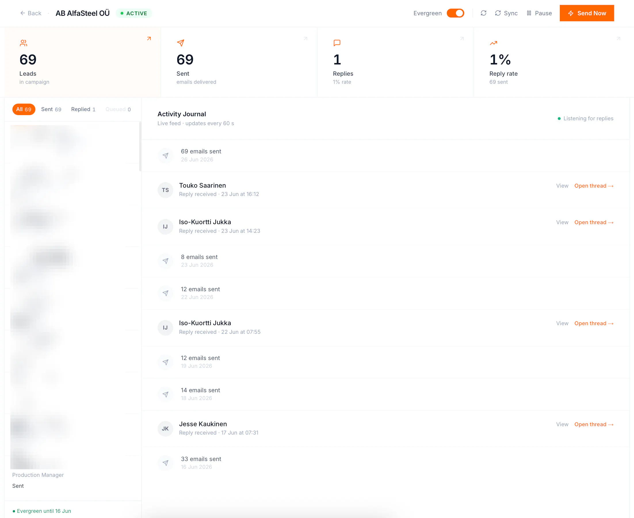Click IJ avatar for 23 Jun 14:23 reply
The width and height of the screenshot is (634, 518).
[x=165, y=227]
